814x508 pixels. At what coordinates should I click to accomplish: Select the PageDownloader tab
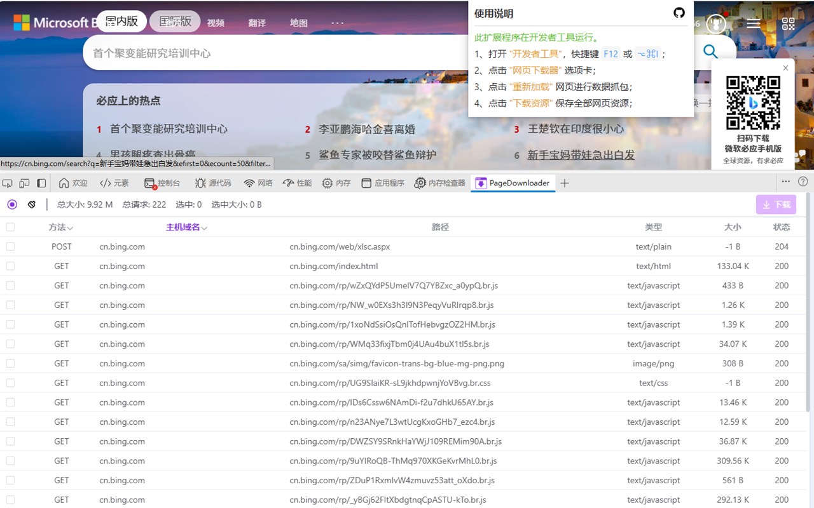[x=513, y=183]
